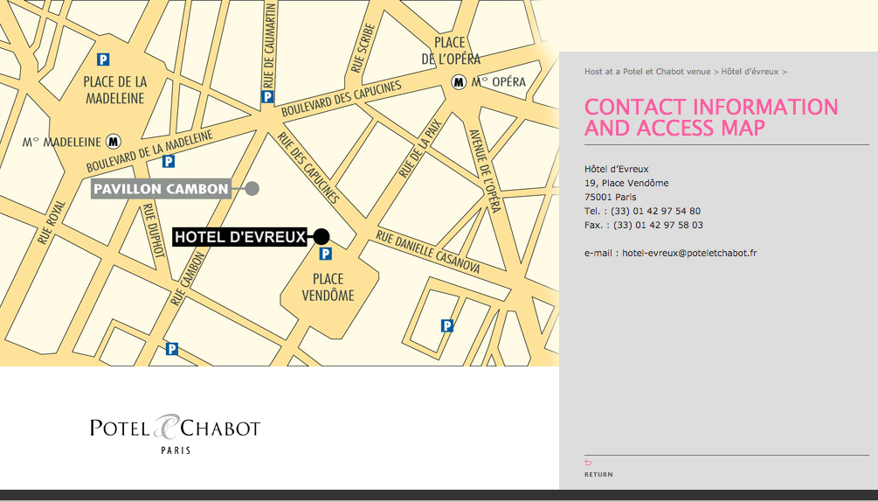
Task: Click the 'RUE ROYAL' street label
Action: [52, 222]
